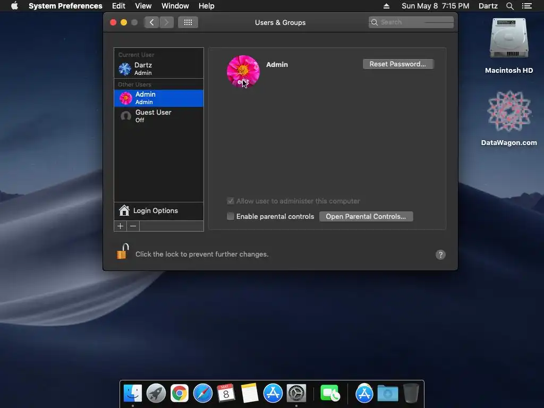This screenshot has width=544, height=408.
Task: Open Login Options
Action: click(158, 211)
